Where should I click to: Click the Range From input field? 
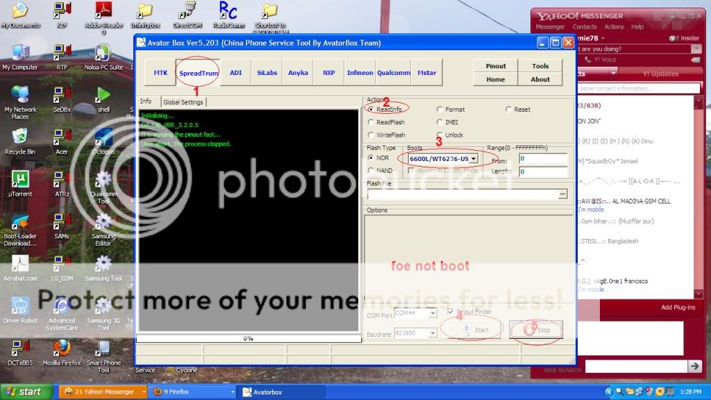point(543,159)
